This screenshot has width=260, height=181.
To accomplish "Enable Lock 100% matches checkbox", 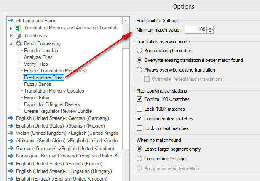I will point(139,109).
